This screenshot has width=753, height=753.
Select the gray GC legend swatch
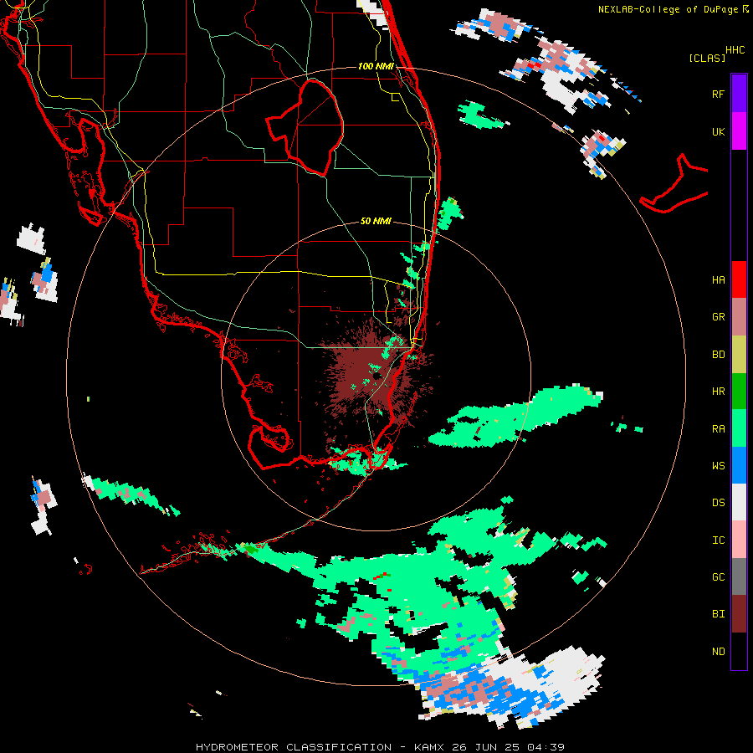click(x=739, y=576)
